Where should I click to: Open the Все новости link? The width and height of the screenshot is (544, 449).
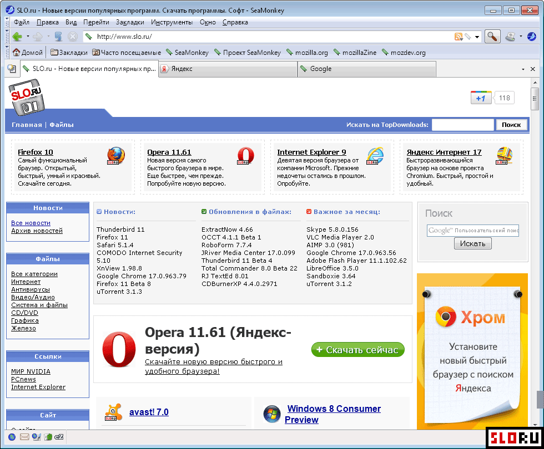31,223
